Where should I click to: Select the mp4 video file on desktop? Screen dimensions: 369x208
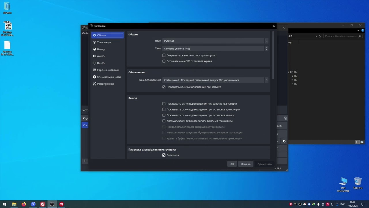7,29
